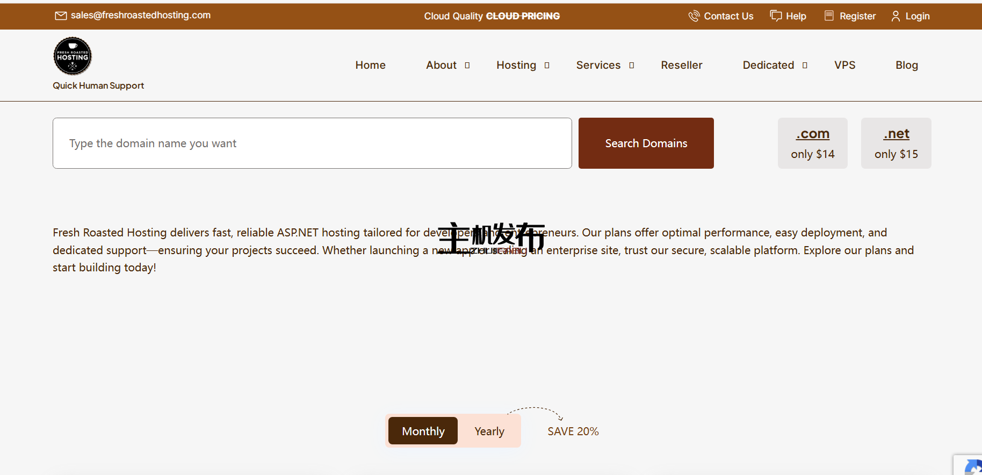Select the .net domain link
Image resolution: width=982 pixels, height=475 pixels.
[896, 134]
